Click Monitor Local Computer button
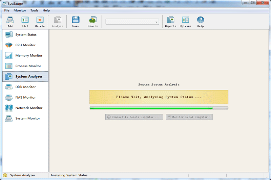The height and width of the screenshot is (180, 271). [189, 117]
